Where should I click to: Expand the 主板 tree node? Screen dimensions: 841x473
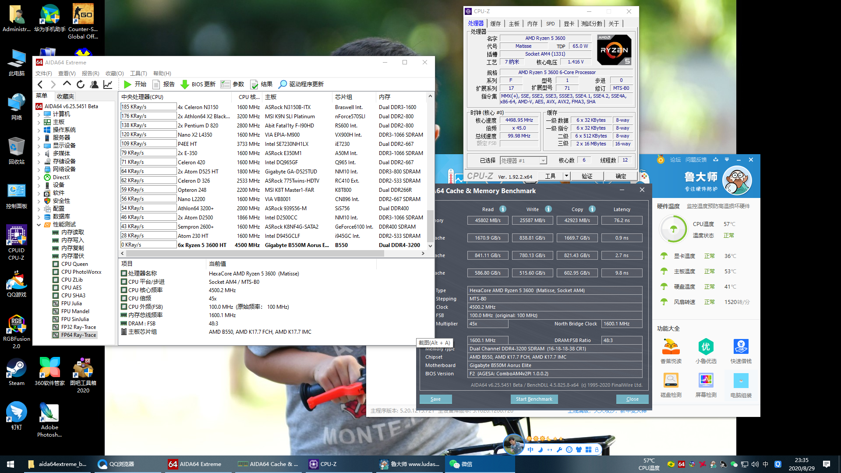(x=39, y=122)
